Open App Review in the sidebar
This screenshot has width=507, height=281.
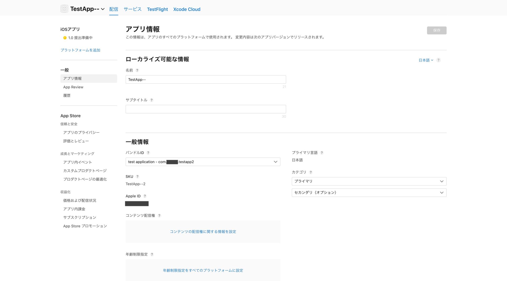click(x=73, y=87)
